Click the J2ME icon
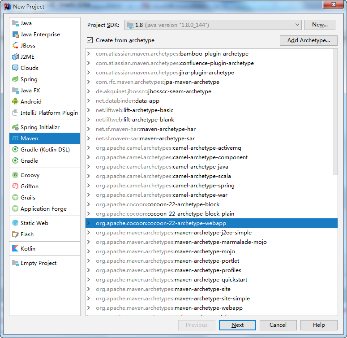 (x=15, y=56)
